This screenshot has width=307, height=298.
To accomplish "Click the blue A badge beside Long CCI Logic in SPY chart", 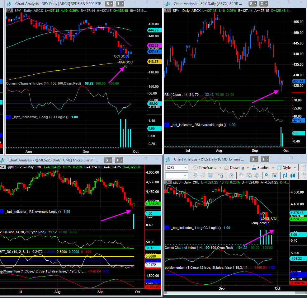I will tap(8, 117).
